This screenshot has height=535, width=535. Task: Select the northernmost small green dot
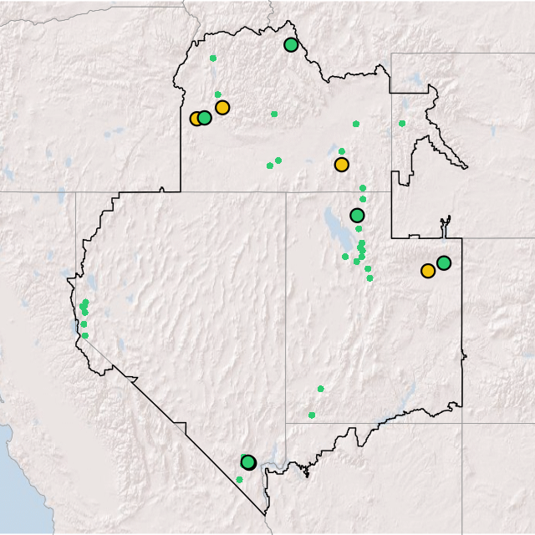[213, 58]
